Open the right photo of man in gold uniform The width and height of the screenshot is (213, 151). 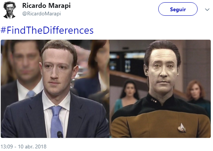[x=160, y=89]
